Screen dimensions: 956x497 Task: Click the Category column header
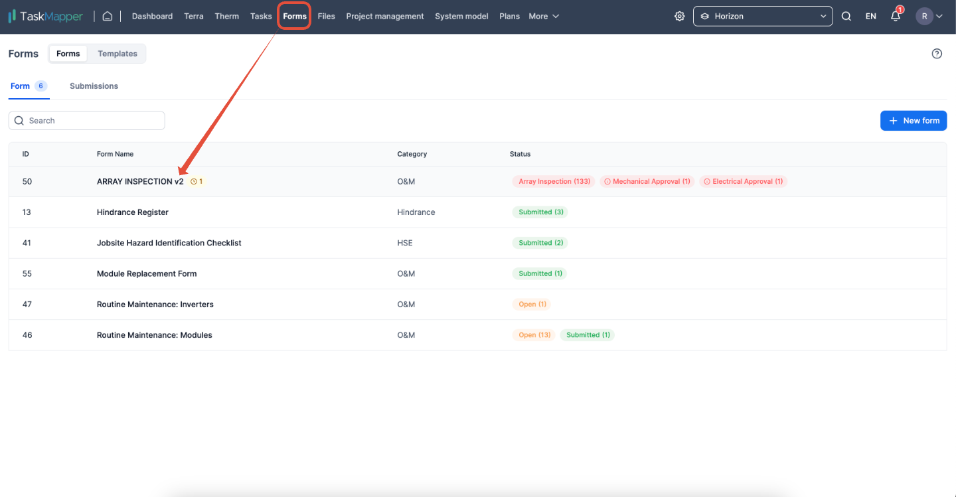tap(412, 154)
